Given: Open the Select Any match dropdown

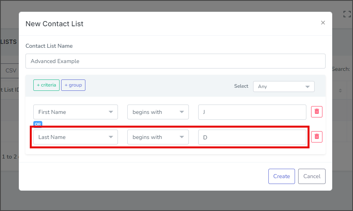Looking at the screenshot, I should point(284,87).
